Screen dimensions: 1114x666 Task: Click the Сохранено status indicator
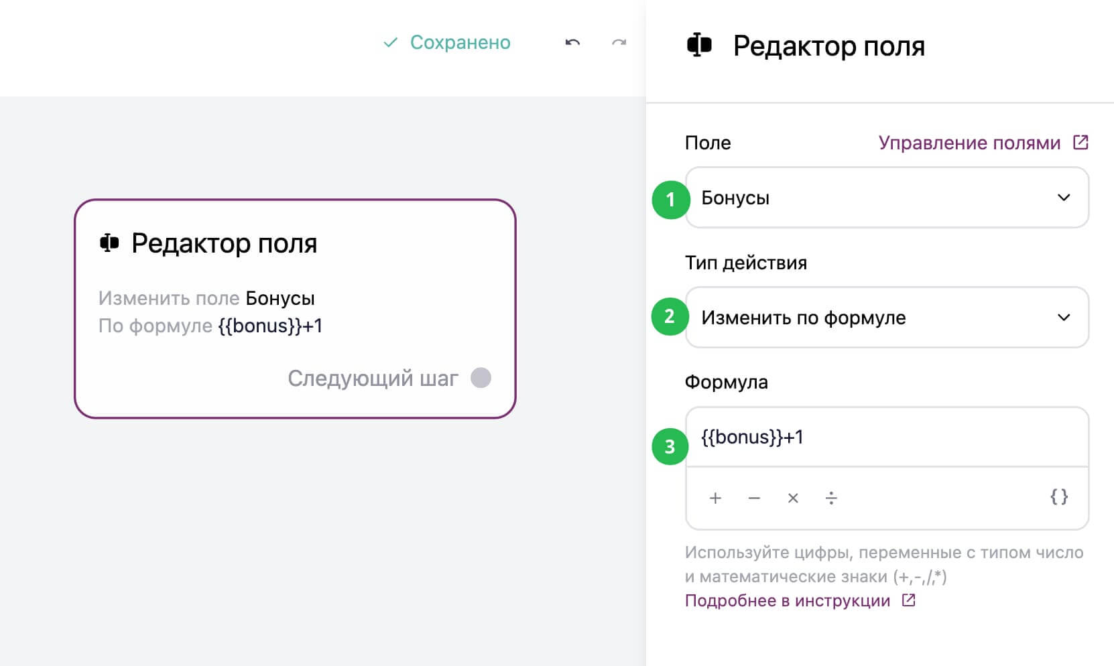click(x=446, y=42)
